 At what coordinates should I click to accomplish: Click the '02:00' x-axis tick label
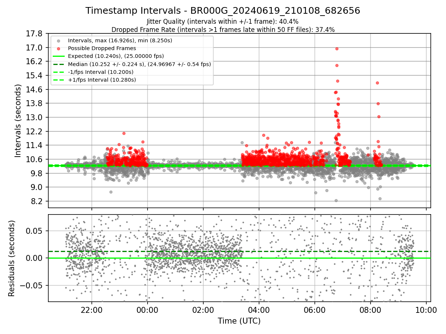click(203, 310)
